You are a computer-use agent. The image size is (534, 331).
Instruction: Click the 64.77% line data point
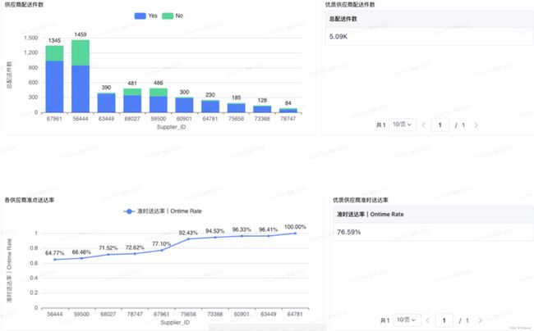[x=55, y=260]
